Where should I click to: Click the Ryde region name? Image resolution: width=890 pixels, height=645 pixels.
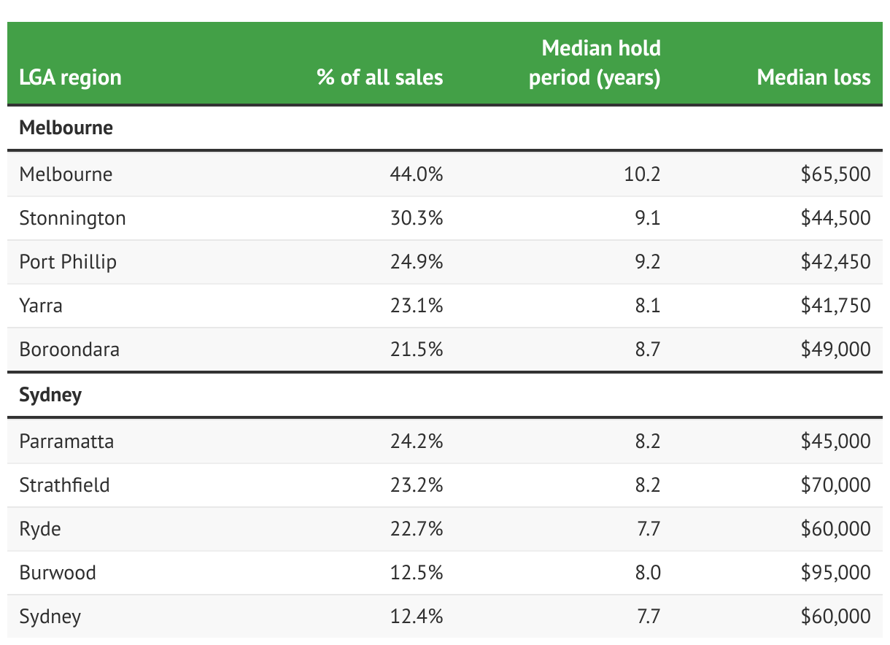40,529
